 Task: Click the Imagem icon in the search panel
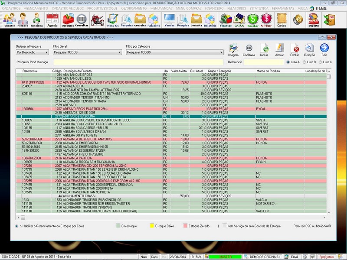tap(233, 49)
